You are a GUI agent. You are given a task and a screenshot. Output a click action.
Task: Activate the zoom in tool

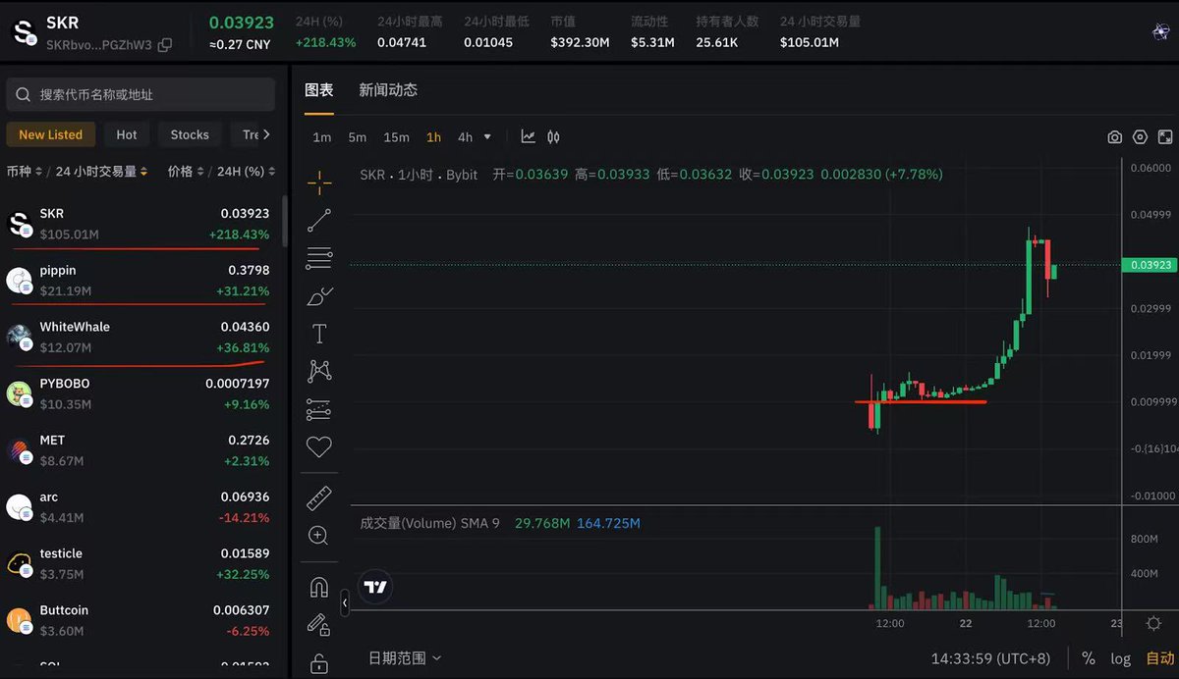coord(318,536)
